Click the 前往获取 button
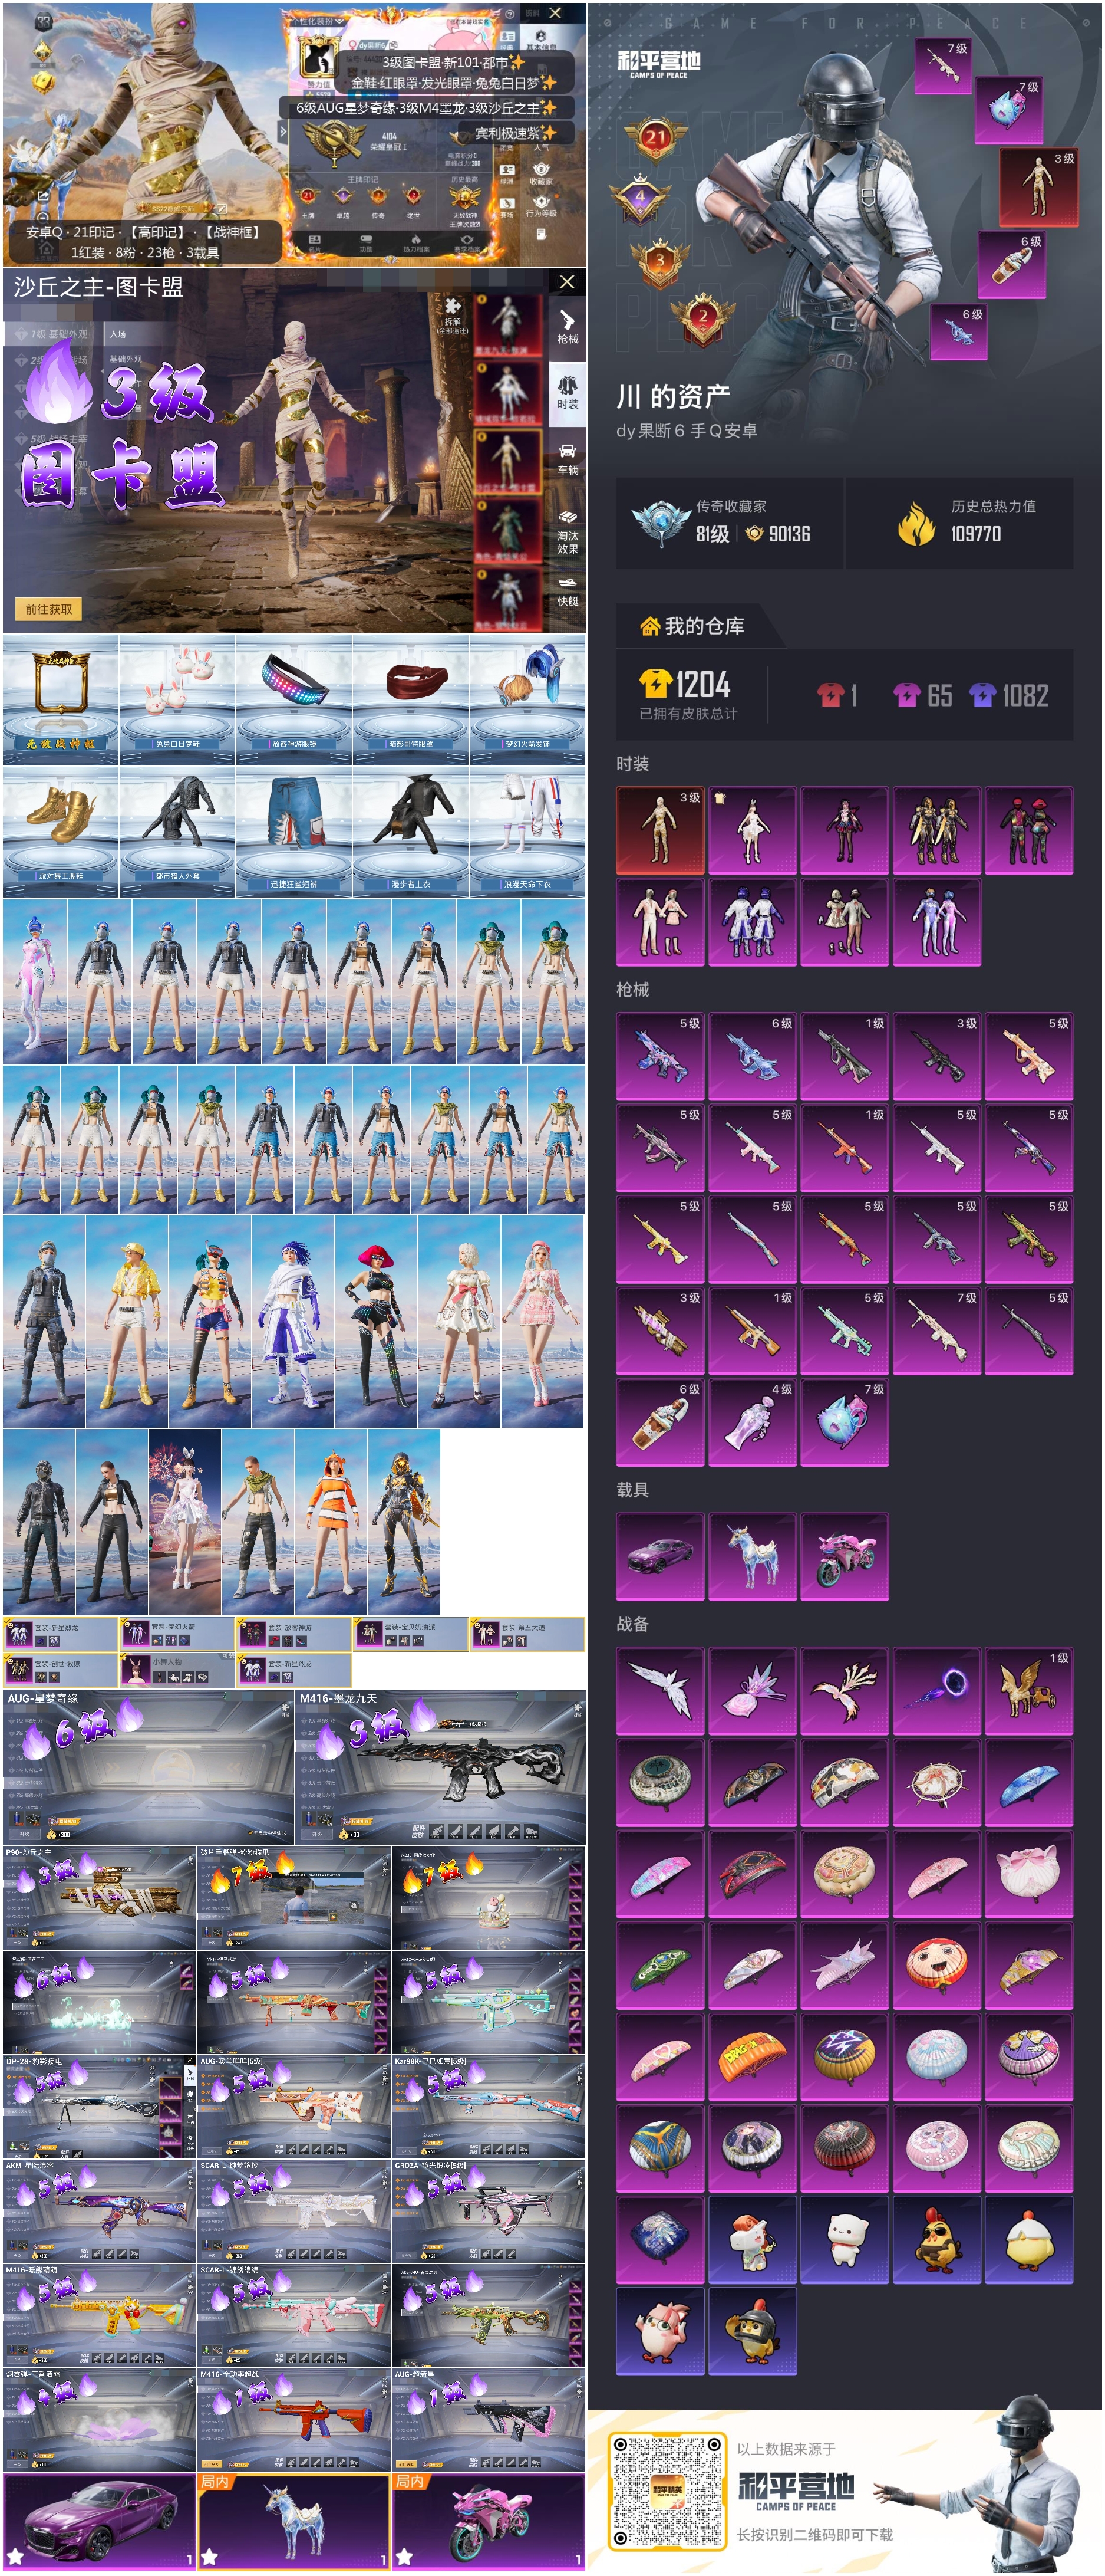This screenshot has width=1105, height=2576. click(48, 609)
